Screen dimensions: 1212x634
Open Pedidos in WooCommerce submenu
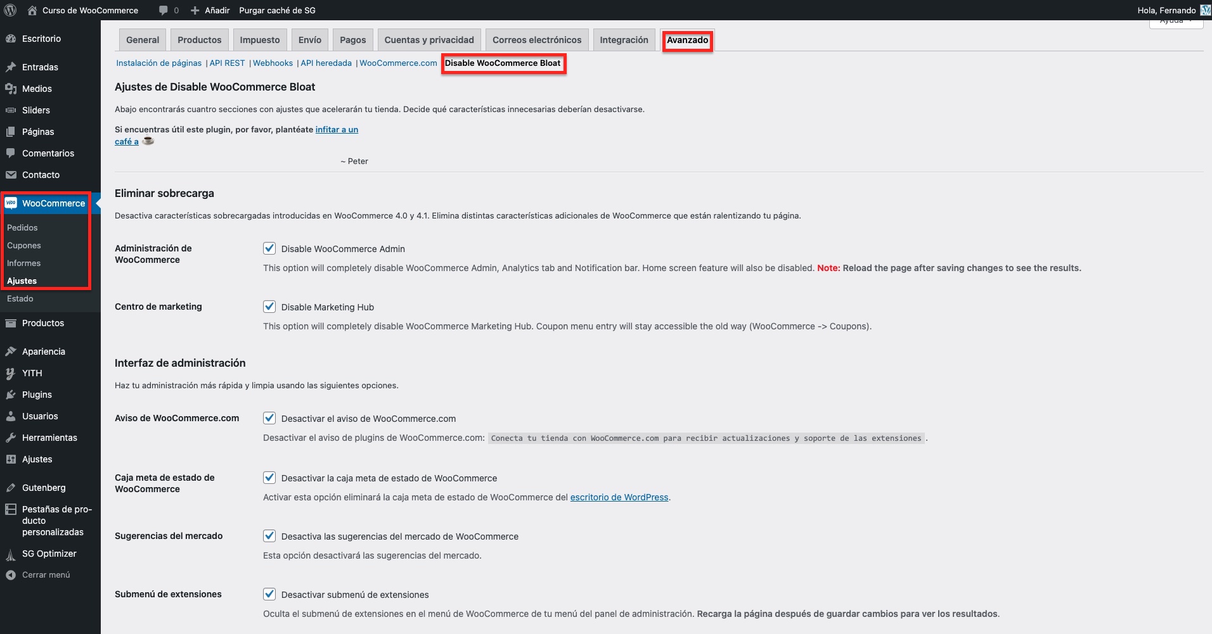pyautogui.click(x=22, y=227)
